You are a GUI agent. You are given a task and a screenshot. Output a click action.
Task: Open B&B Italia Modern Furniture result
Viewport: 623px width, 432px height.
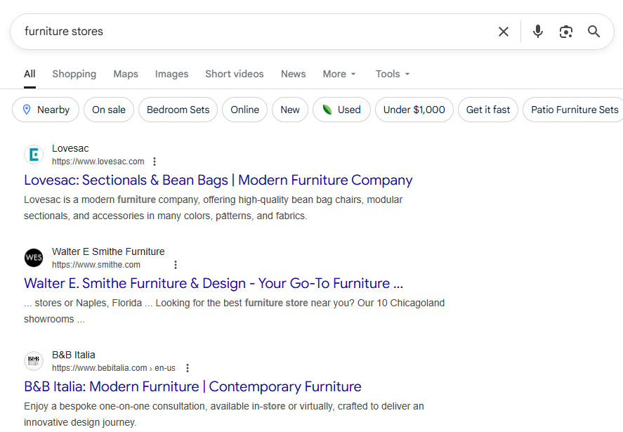(192, 386)
